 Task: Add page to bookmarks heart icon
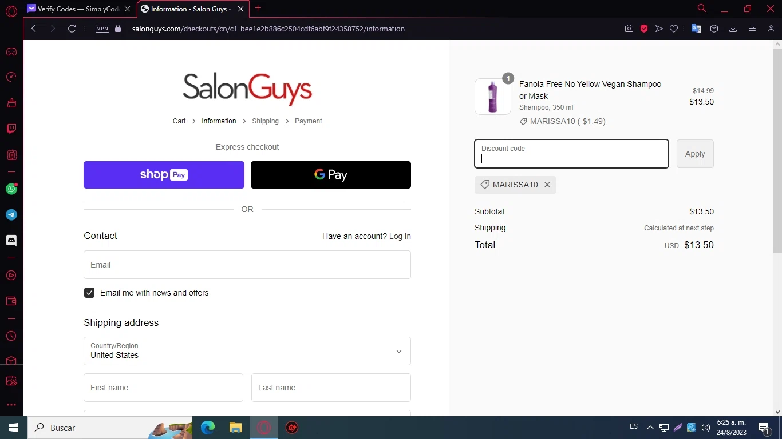[674, 29]
